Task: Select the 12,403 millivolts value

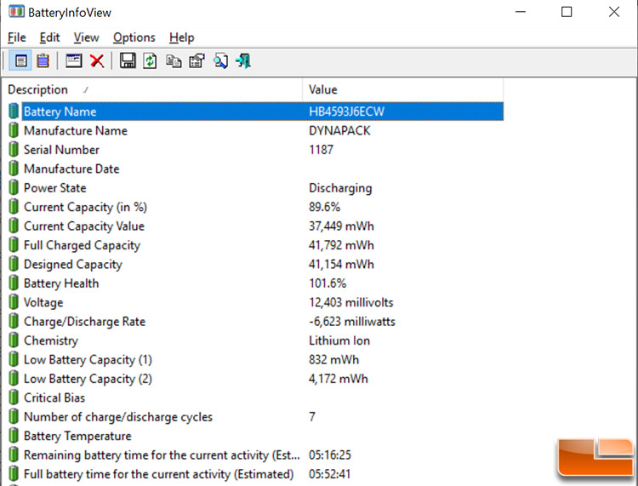Action: click(351, 302)
